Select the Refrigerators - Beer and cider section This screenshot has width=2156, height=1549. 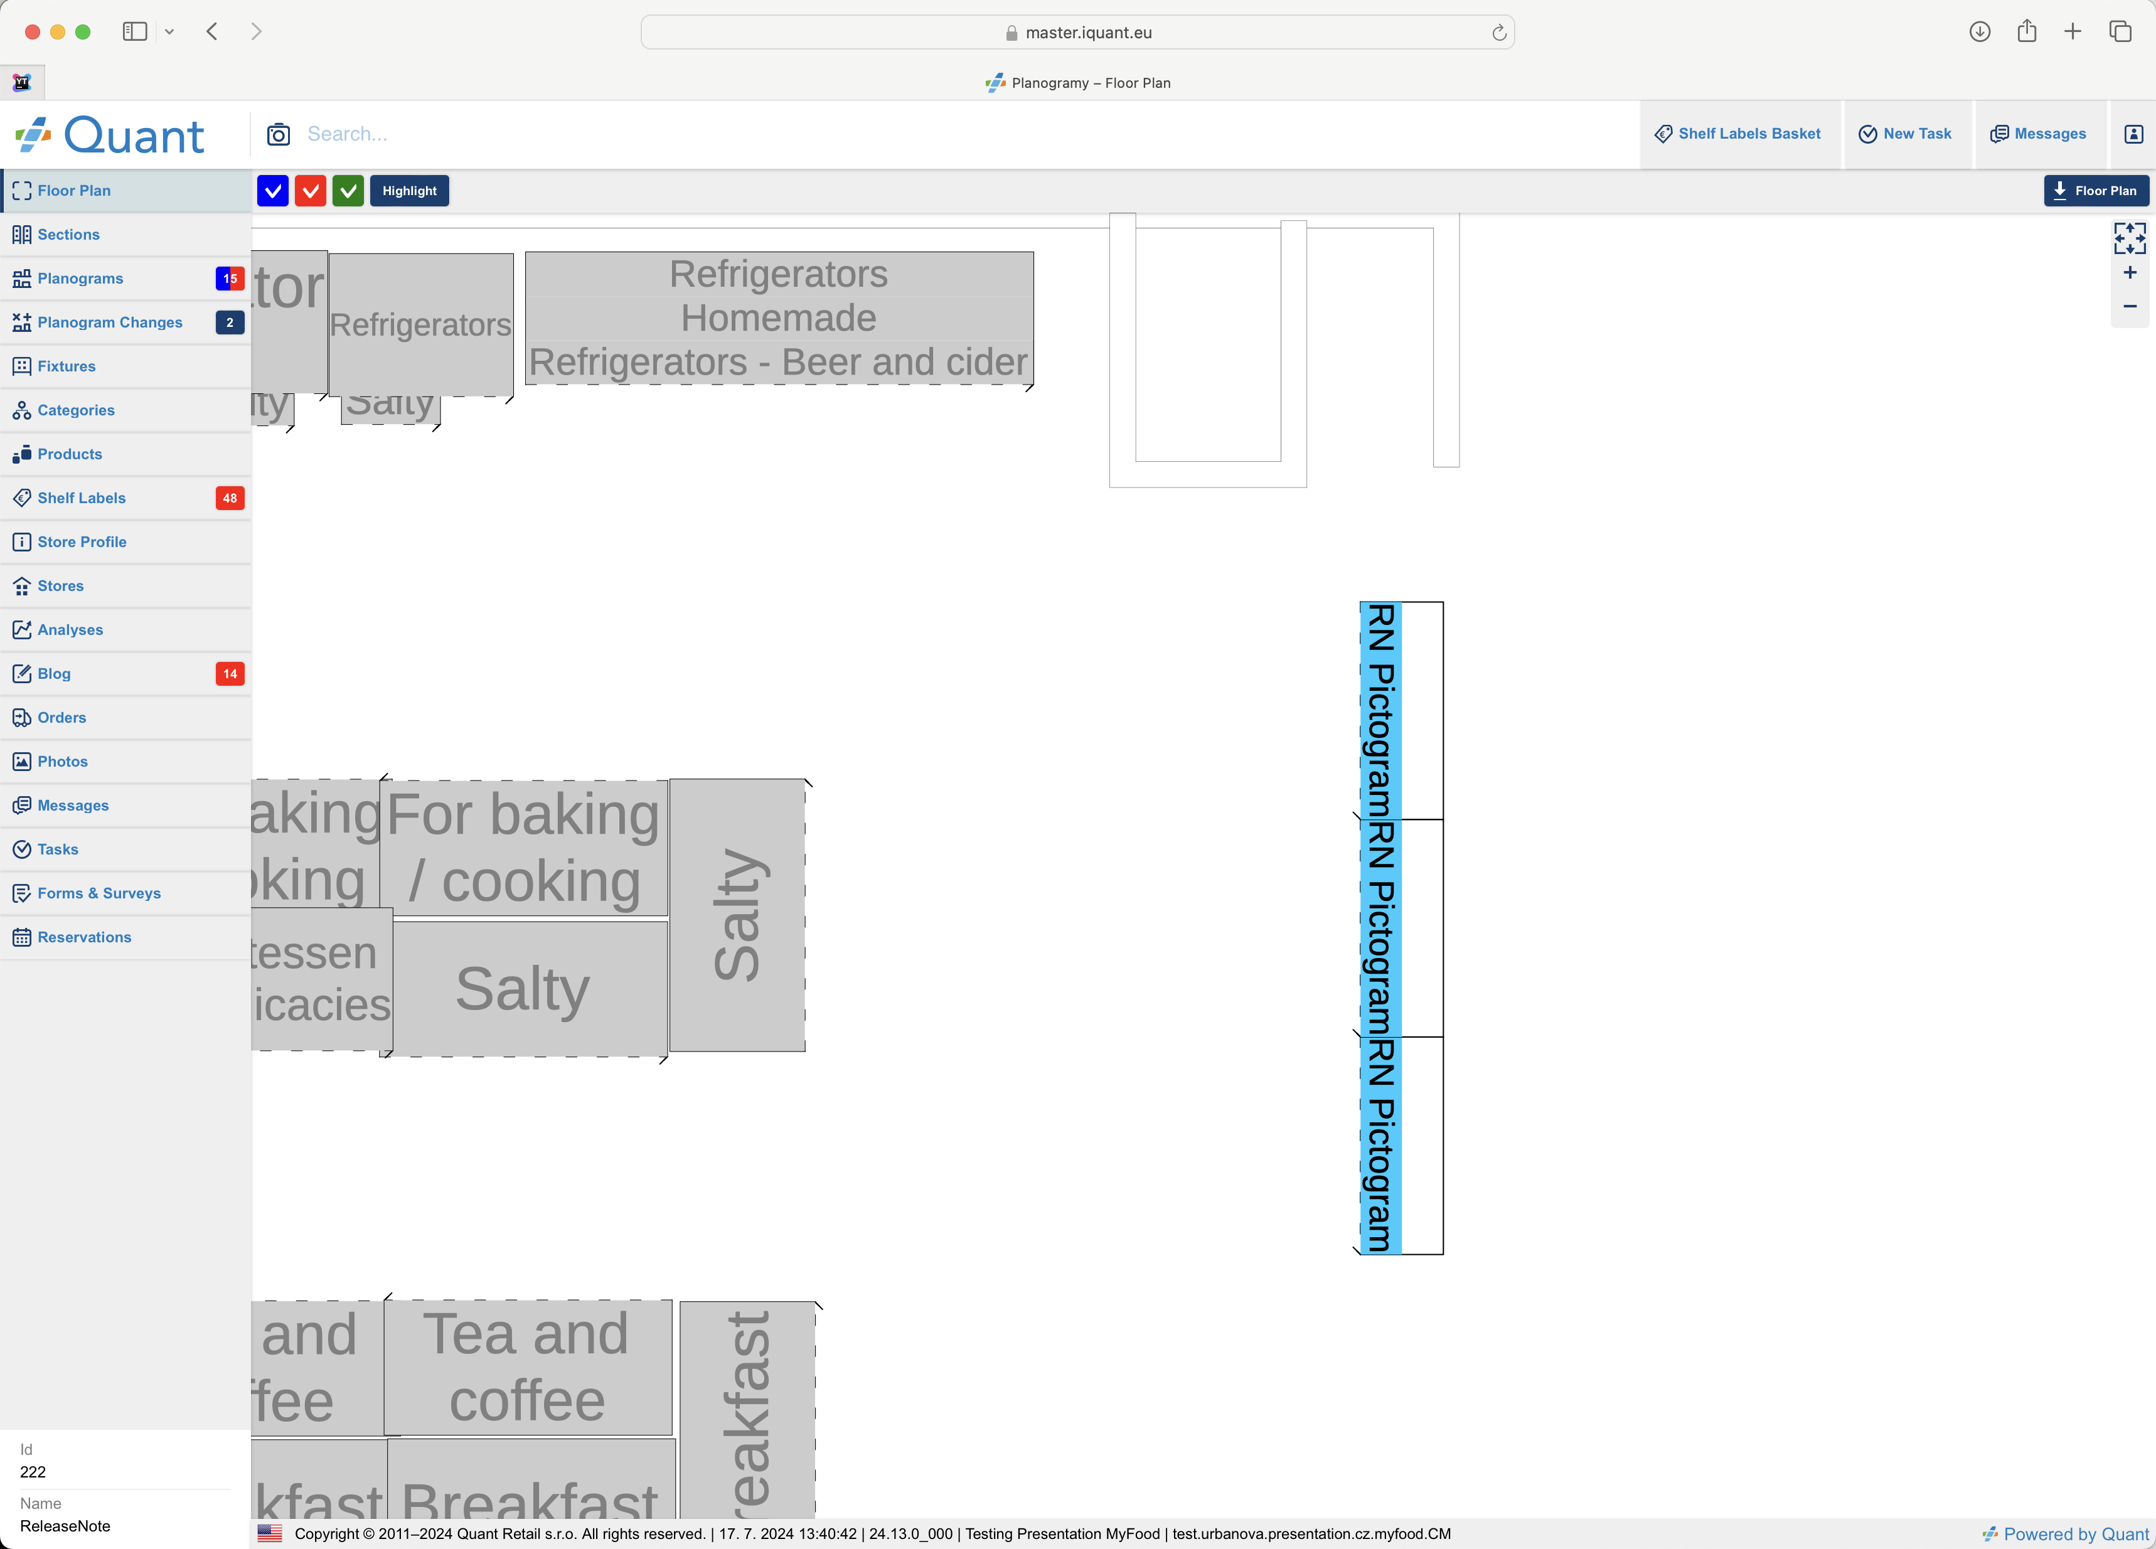click(779, 363)
